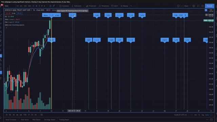
Task: Enter fullscreen mode icon
Action: pyautogui.click(x=198, y=6)
